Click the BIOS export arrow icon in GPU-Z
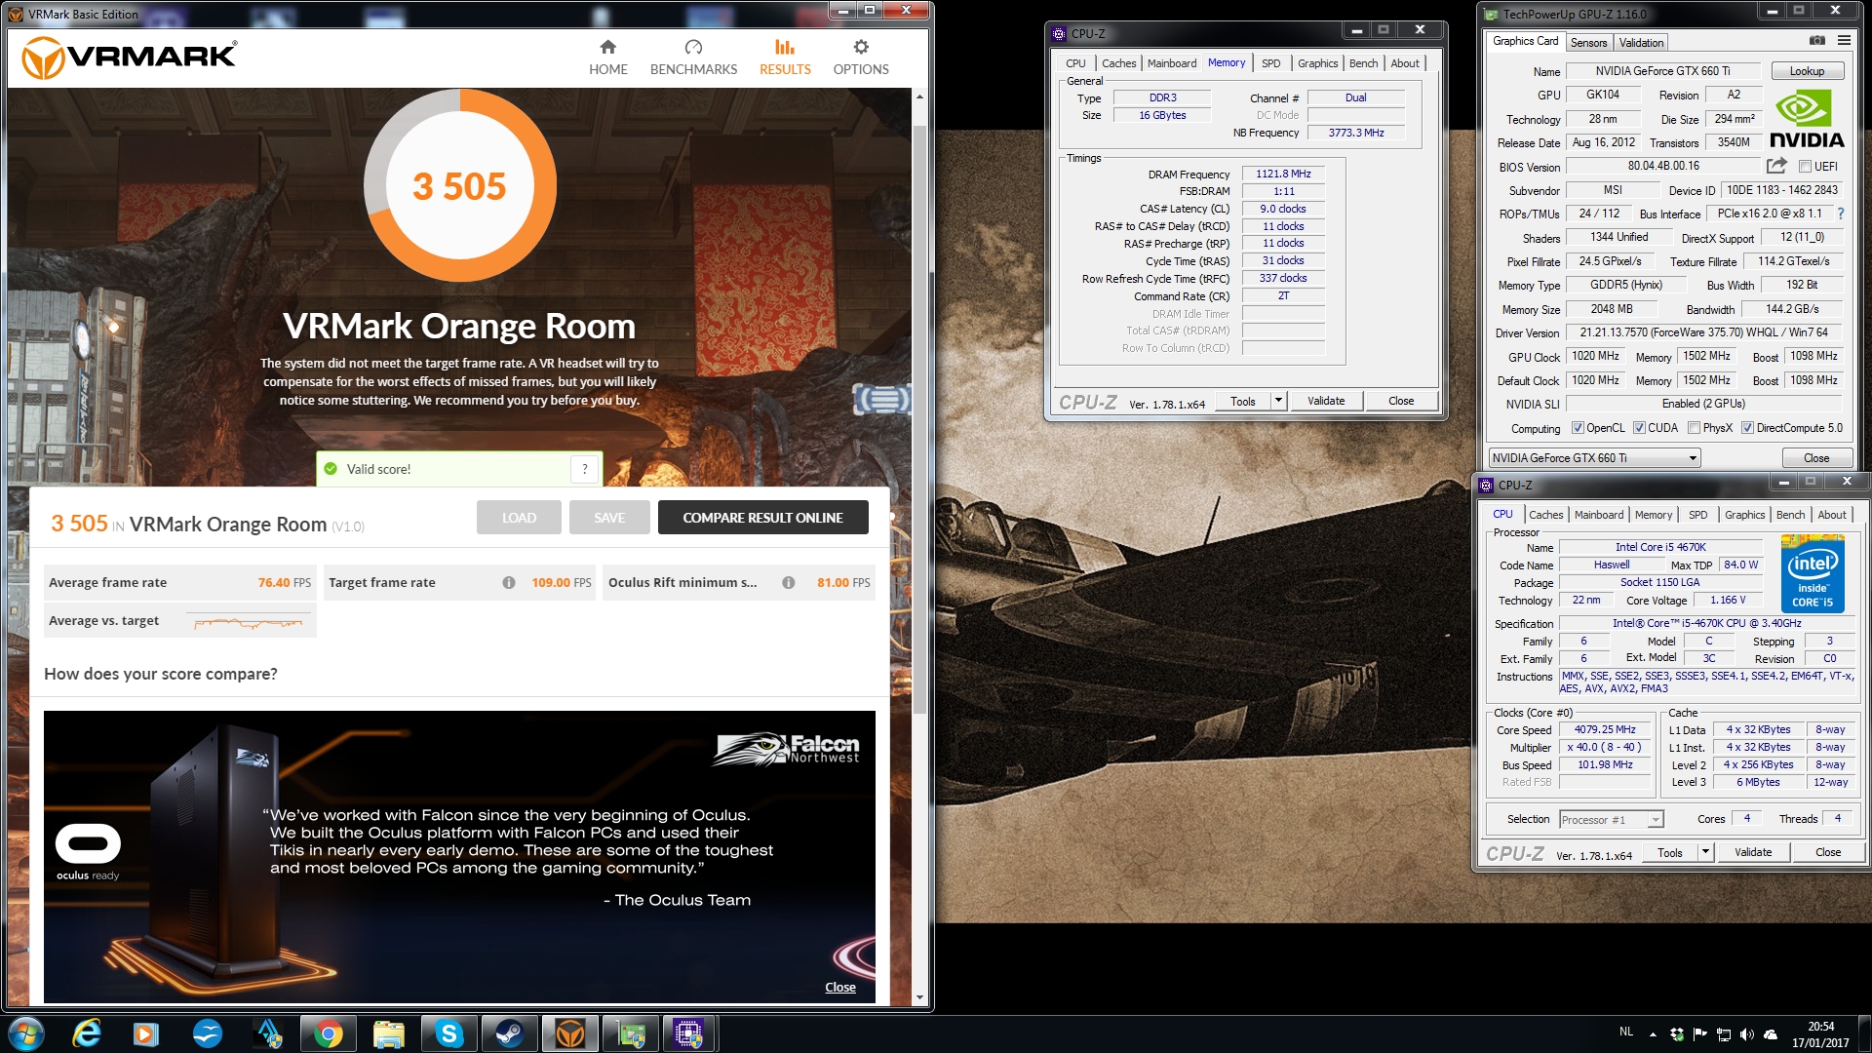The width and height of the screenshot is (1872, 1053). tap(1776, 166)
